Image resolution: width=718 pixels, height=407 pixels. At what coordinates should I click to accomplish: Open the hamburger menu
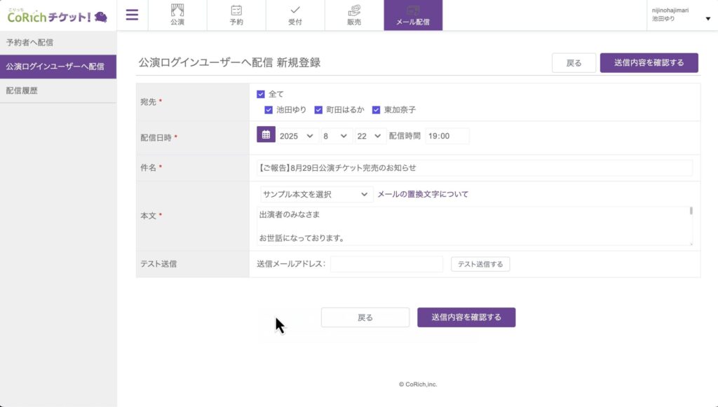132,15
